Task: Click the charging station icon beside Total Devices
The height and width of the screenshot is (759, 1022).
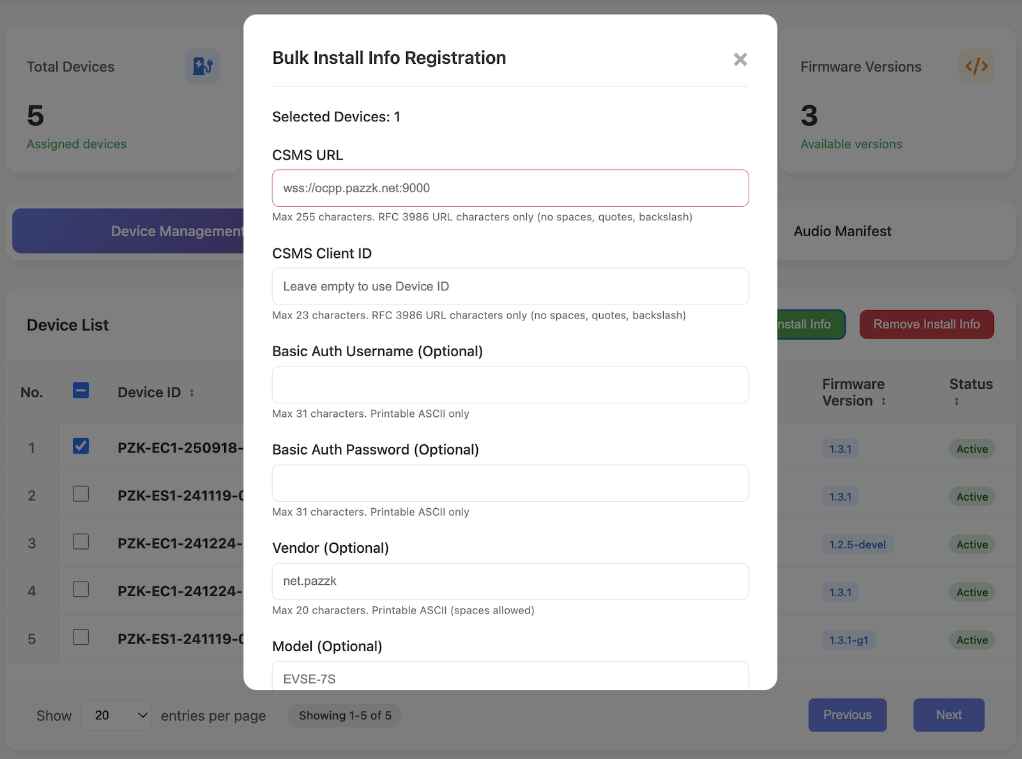Action: click(202, 66)
